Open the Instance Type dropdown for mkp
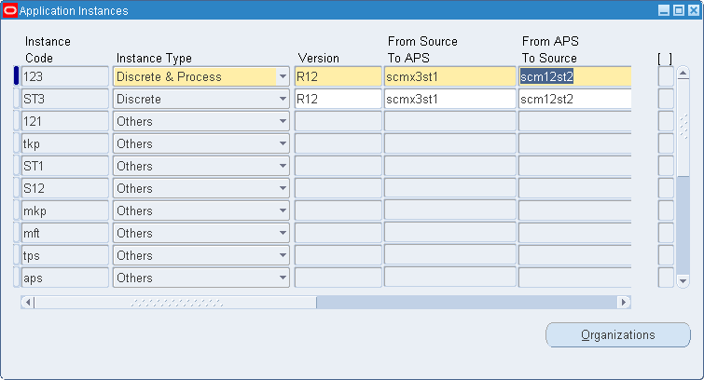 point(283,210)
